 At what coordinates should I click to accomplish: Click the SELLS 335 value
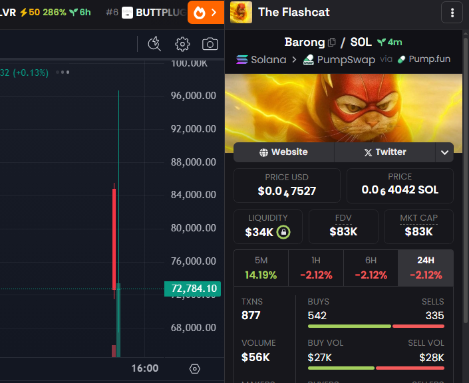[x=435, y=315]
